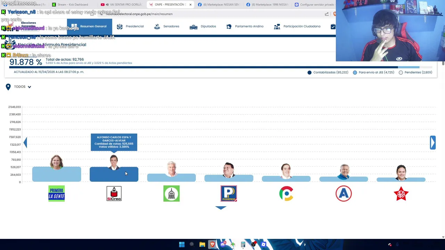Open Roblox from the taskbar

pos(264,244)
